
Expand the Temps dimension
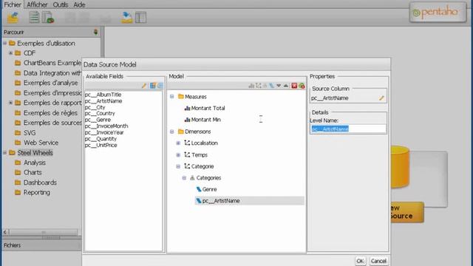(x=178, y=154)
